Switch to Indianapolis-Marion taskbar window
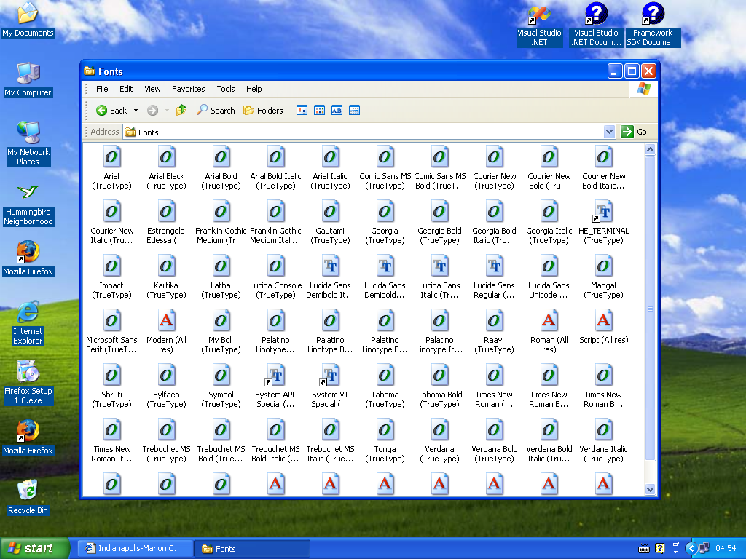Viewport: 746px width, 559px height. click(135, 549)
